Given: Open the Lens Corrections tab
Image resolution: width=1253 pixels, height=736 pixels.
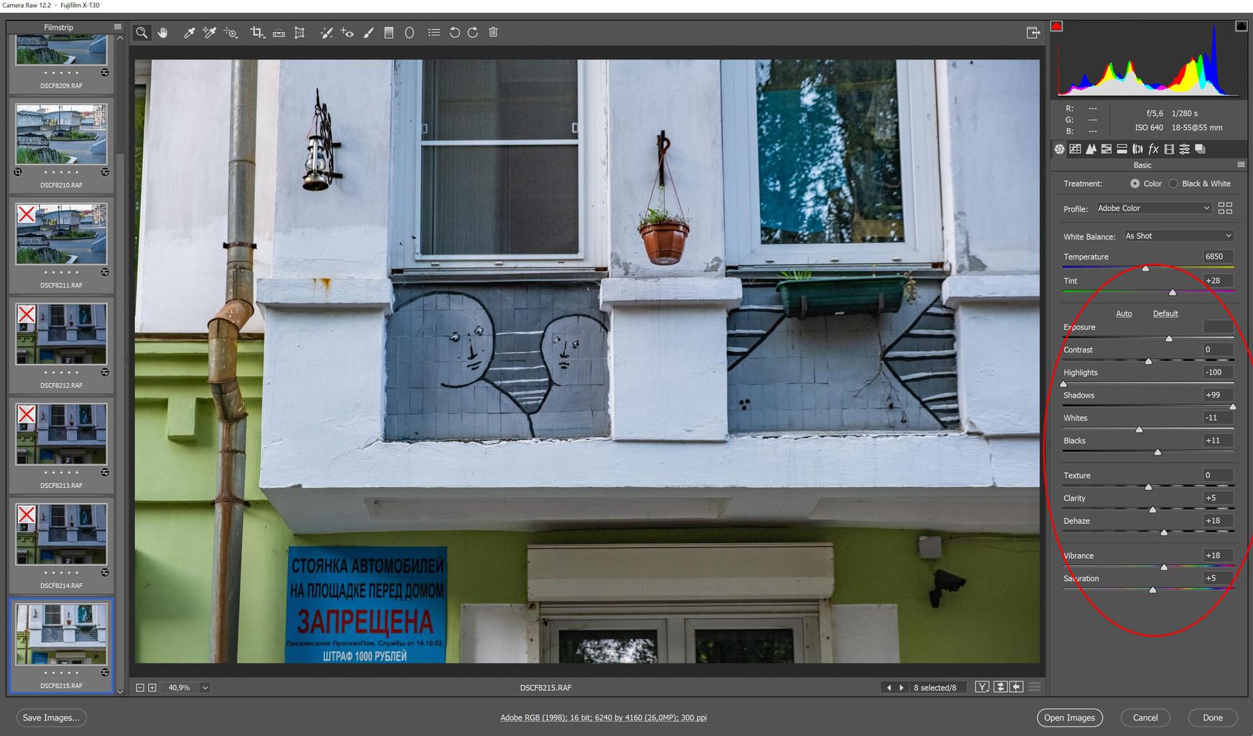Looking at the screenshot, I should [x=1137, y=149].
